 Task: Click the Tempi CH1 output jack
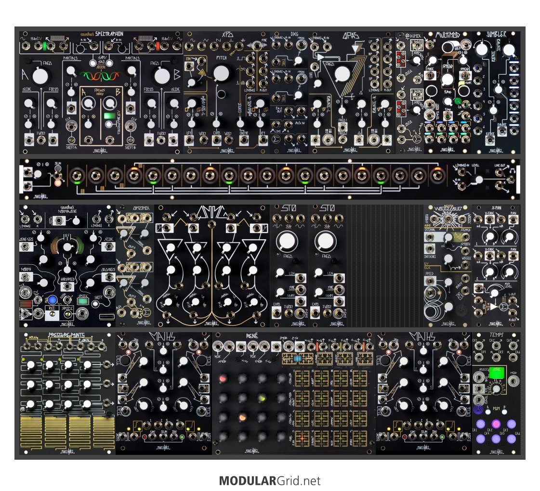[479, 346]
